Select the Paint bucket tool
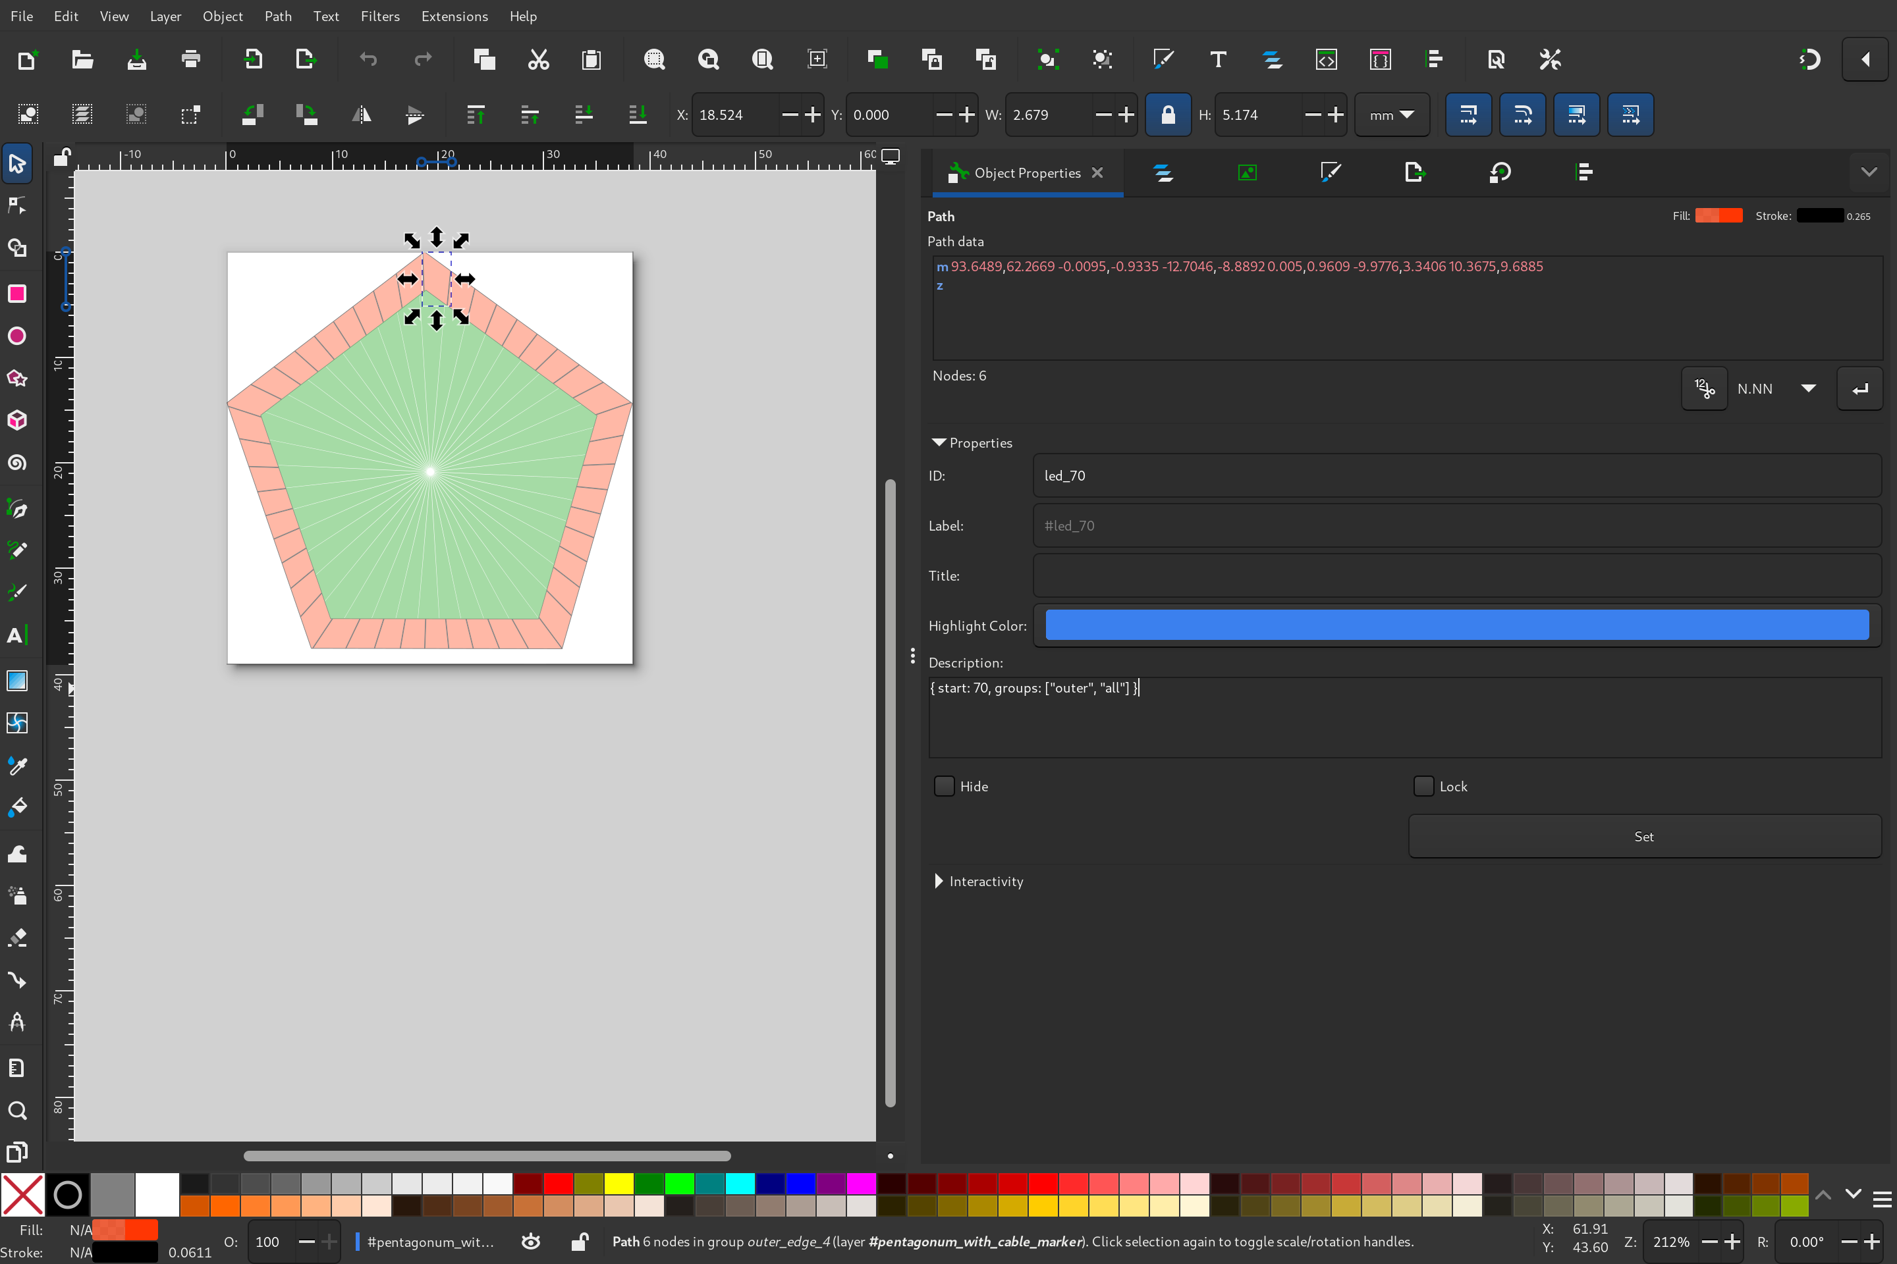Viewport: 1897px width, 1264px height. click(x=17, y=807)
